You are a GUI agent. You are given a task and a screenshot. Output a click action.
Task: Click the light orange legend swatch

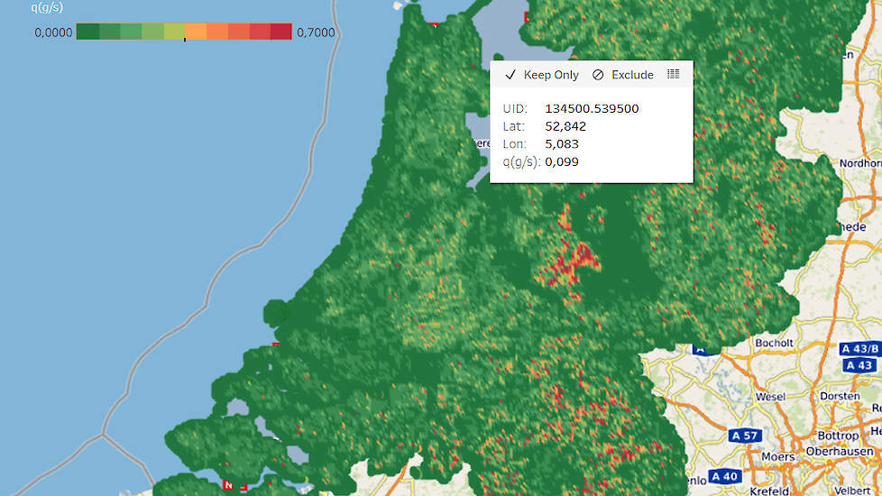point(196,32)
